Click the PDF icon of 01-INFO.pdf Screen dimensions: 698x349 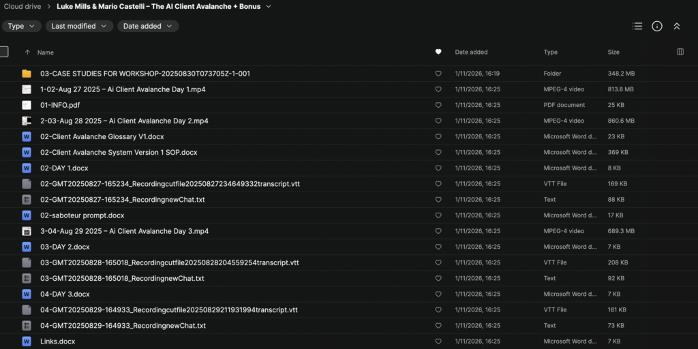27,105
